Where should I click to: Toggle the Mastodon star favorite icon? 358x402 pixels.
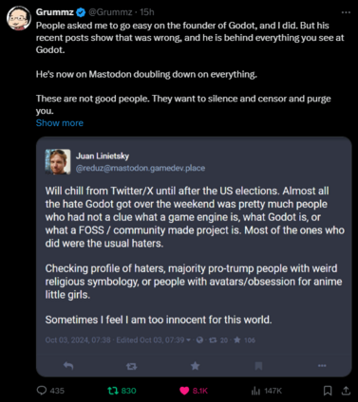click(x=196, y=366)
